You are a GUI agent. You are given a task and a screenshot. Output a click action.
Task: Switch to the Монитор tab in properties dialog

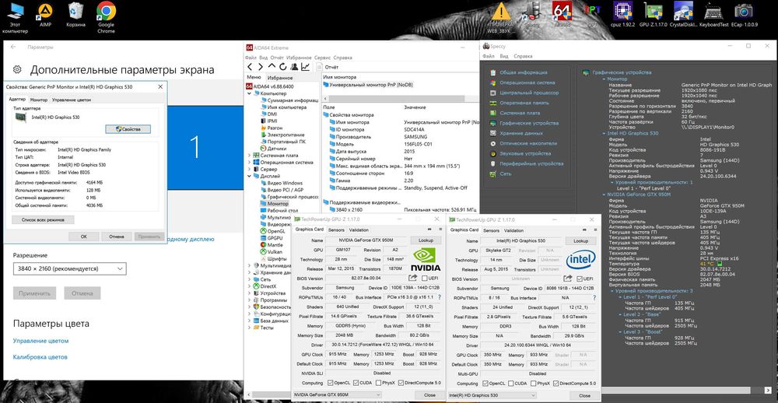coord(39,100)
